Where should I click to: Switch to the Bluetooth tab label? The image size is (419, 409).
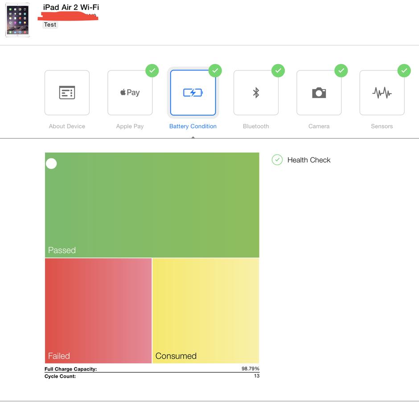256,126
